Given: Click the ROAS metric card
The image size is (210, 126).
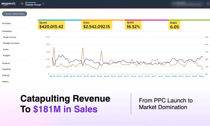Looking at the screenshot, I should coord(175,25).
